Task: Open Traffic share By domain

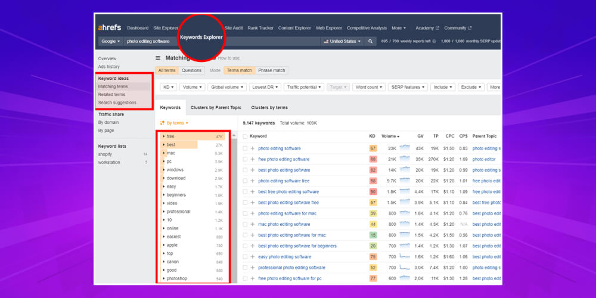Action: pyautogui.click(x=108, y=122)
